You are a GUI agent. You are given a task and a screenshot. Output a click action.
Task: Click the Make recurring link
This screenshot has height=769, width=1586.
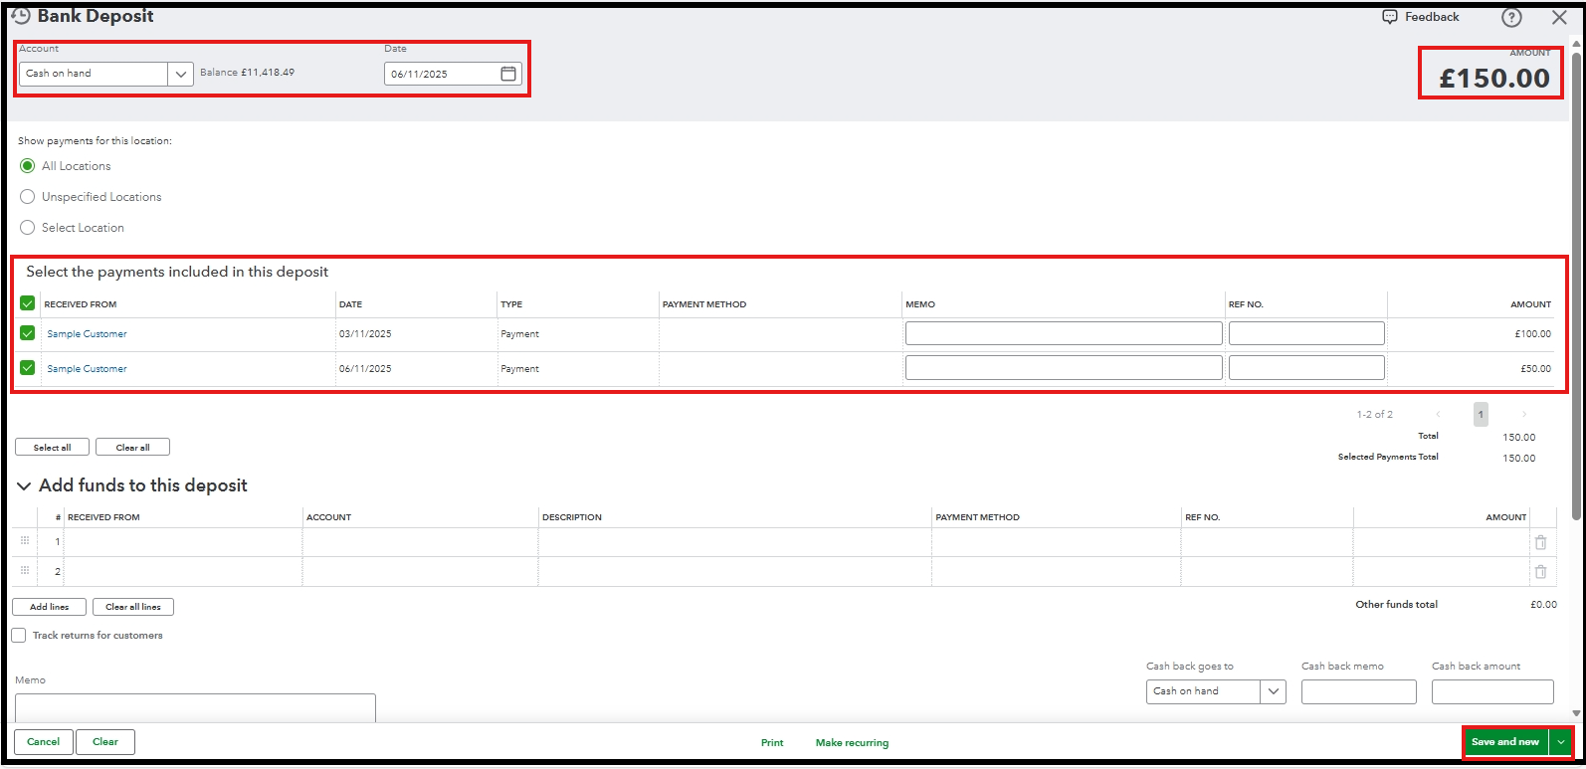click(x=852, y=742)
